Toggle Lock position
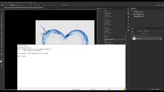 coord(137,36)
